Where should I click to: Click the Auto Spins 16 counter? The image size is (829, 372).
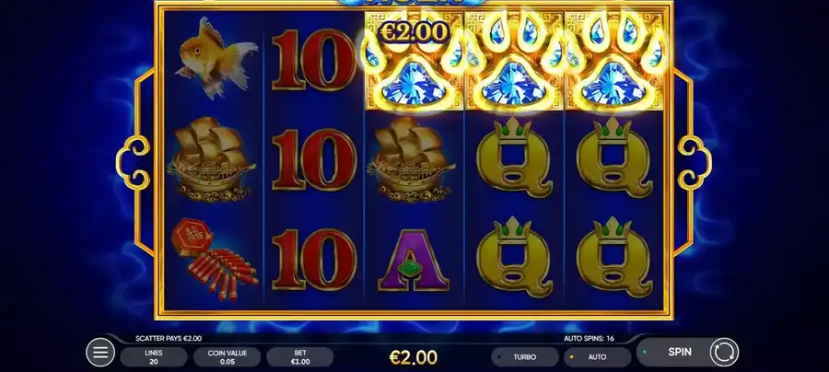(589, 339)
